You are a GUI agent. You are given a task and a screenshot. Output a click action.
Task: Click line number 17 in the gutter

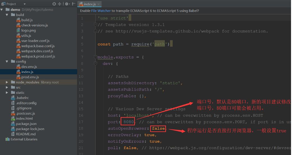coord(81,122)
